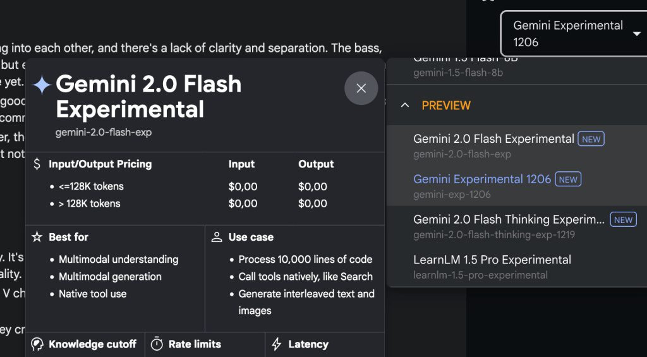Open the Gemini Experimental 1206 model dropdown
The width and height of the screenshot is (647, 357).
[x=569, y=33]
